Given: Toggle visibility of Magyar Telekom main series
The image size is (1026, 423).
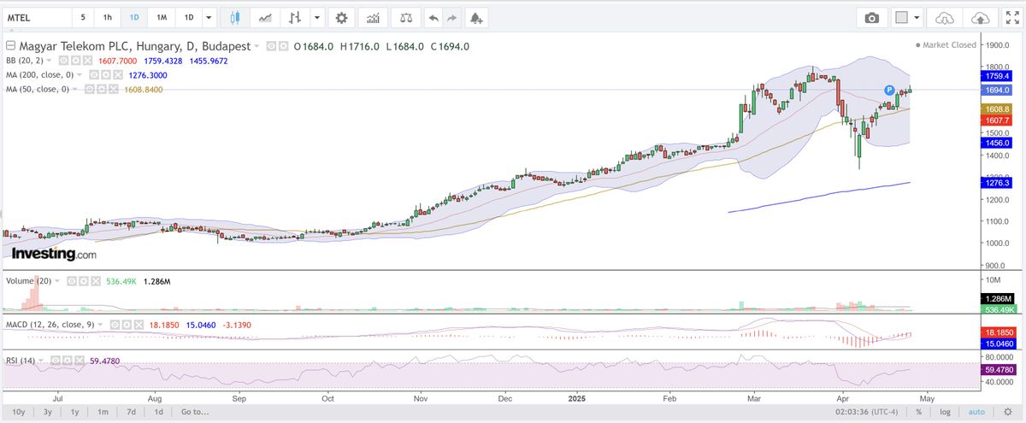Looking at the screenshot, I should click(x=271, y=46).
